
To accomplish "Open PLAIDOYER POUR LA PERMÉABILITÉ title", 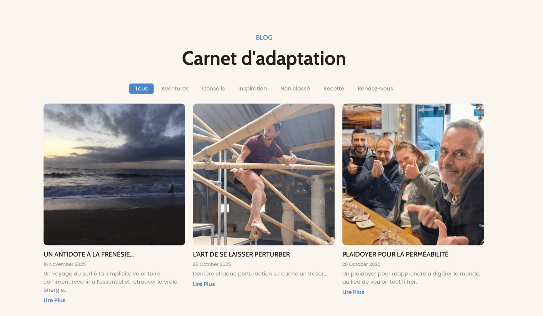I will (395, 254).
